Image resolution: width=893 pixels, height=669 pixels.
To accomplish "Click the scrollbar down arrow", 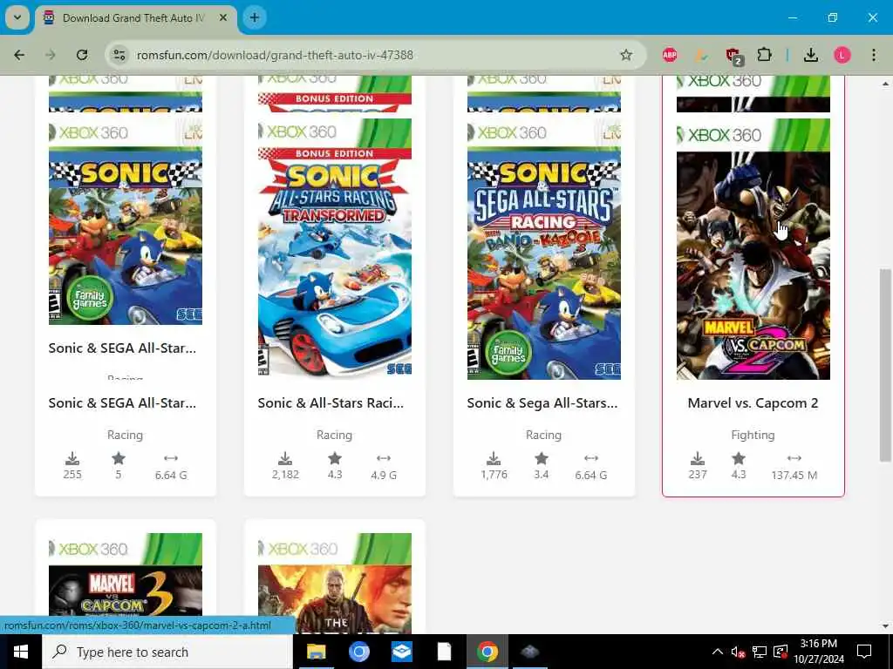I will (885, 626).
